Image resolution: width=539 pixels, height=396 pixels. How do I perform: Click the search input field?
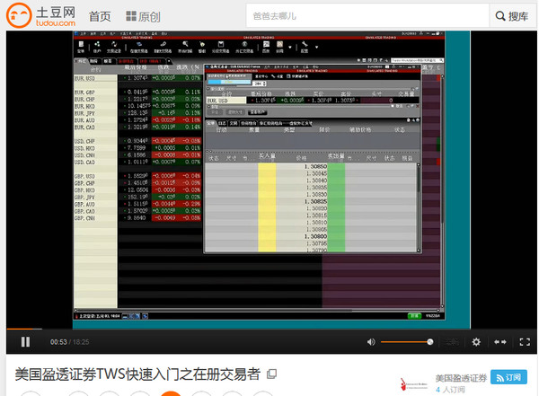coord(367,16)
